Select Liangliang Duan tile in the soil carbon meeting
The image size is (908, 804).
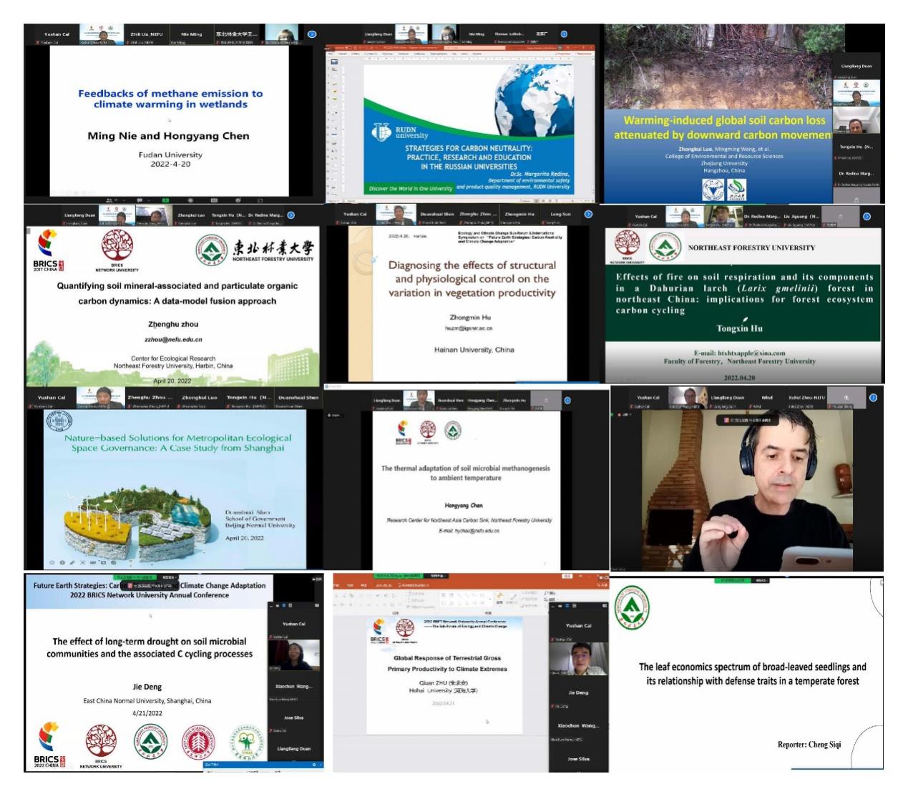(856, 66)
